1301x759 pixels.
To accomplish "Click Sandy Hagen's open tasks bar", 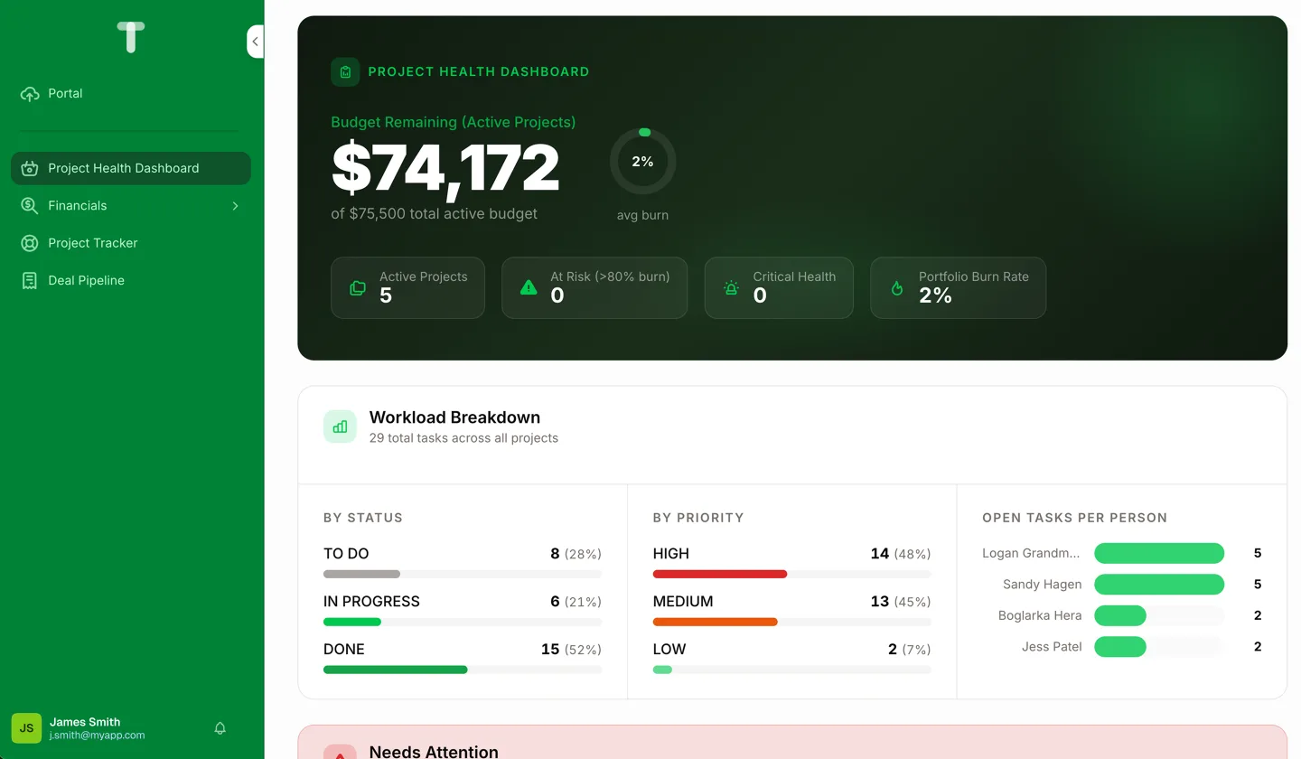I will (x=1159, y=585).
